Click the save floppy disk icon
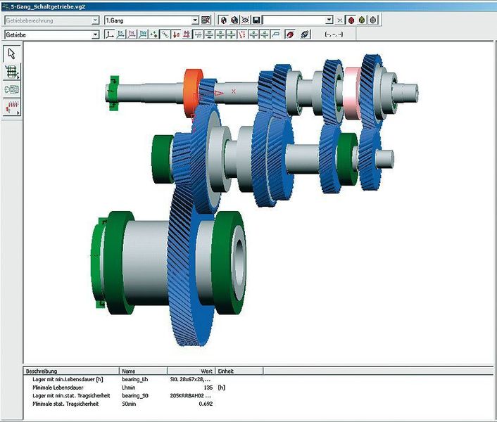 pos(257,20)
